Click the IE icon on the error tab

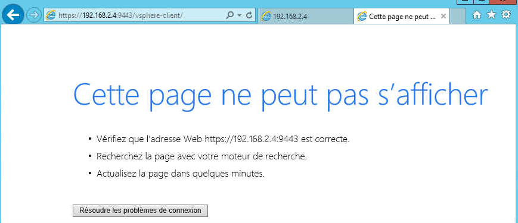tap(362, 16)
